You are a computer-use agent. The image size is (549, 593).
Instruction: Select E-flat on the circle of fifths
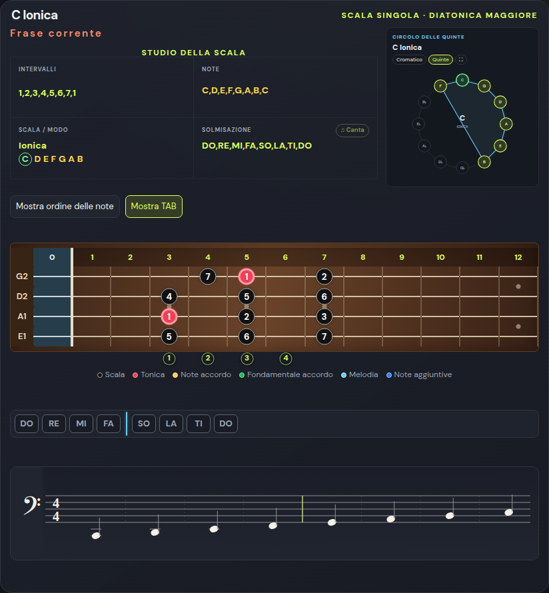[x=418, y=124]
